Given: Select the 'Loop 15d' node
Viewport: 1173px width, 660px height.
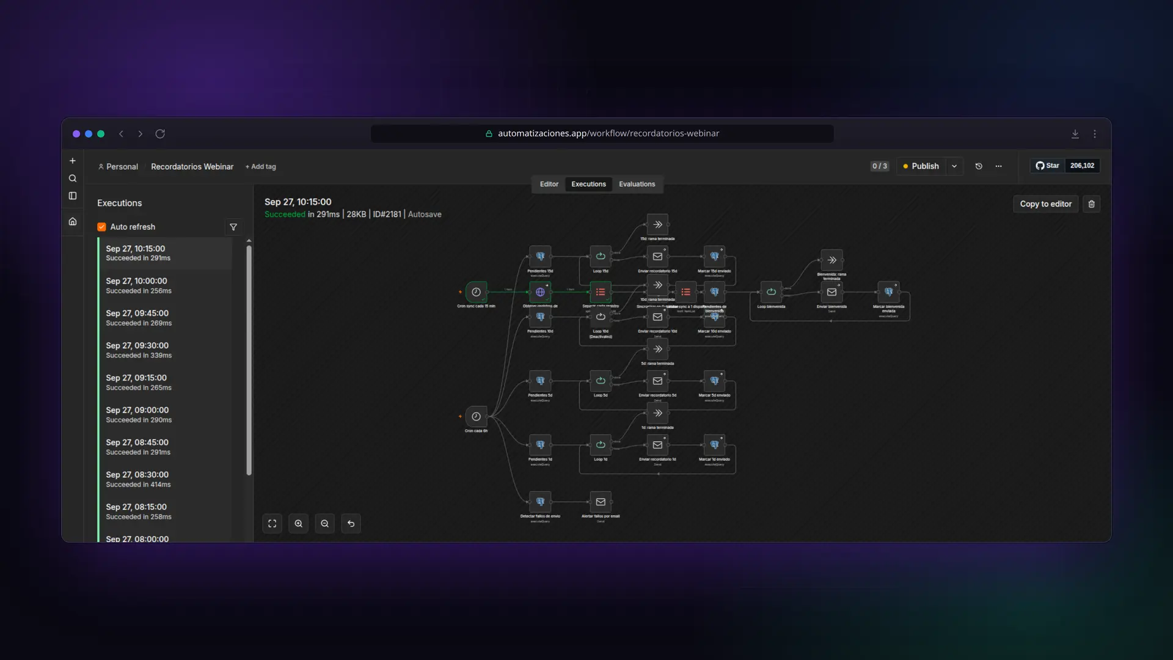Looking at the screenshot, I should click(x=601, y=257).
